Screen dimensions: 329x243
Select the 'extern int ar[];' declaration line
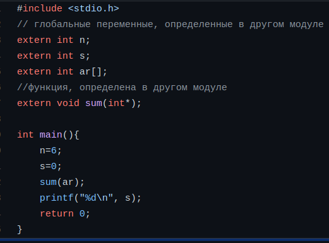(62, 71)
